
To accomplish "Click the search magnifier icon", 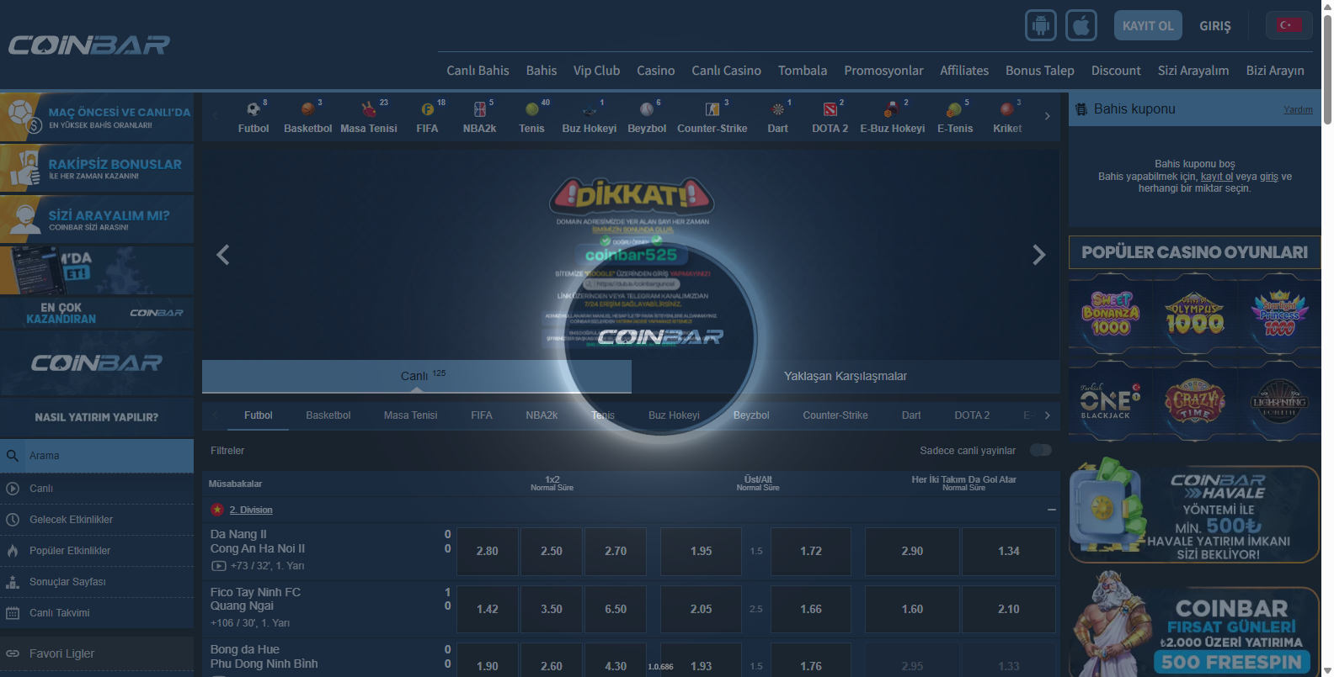I will tap(13, 456).
